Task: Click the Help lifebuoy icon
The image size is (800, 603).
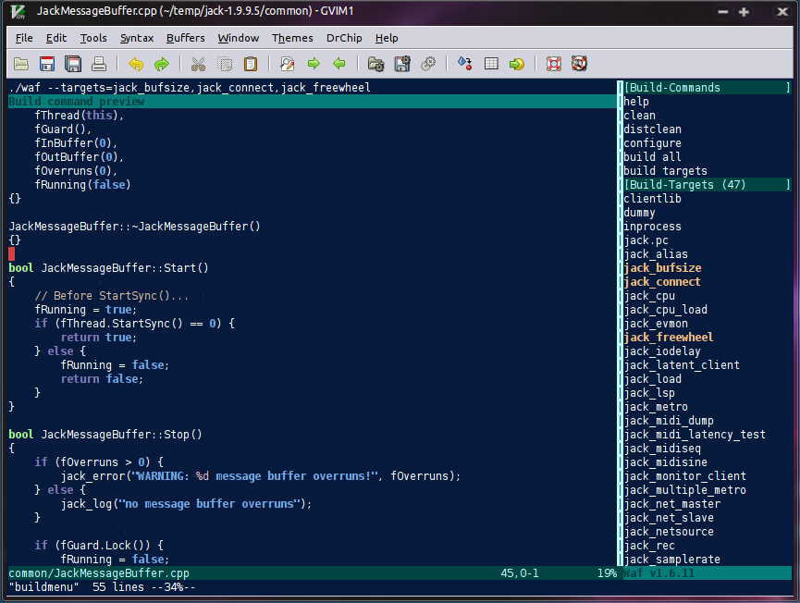Action: pyautogui.click(x=554, y=64)
